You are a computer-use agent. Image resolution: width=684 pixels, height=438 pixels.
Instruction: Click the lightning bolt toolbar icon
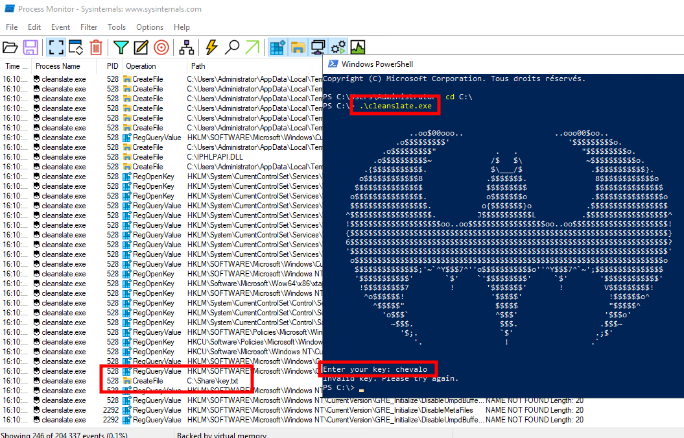point(211,47)
